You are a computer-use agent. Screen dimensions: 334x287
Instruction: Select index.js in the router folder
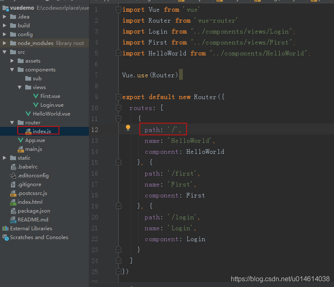click(x=41, y=131)
